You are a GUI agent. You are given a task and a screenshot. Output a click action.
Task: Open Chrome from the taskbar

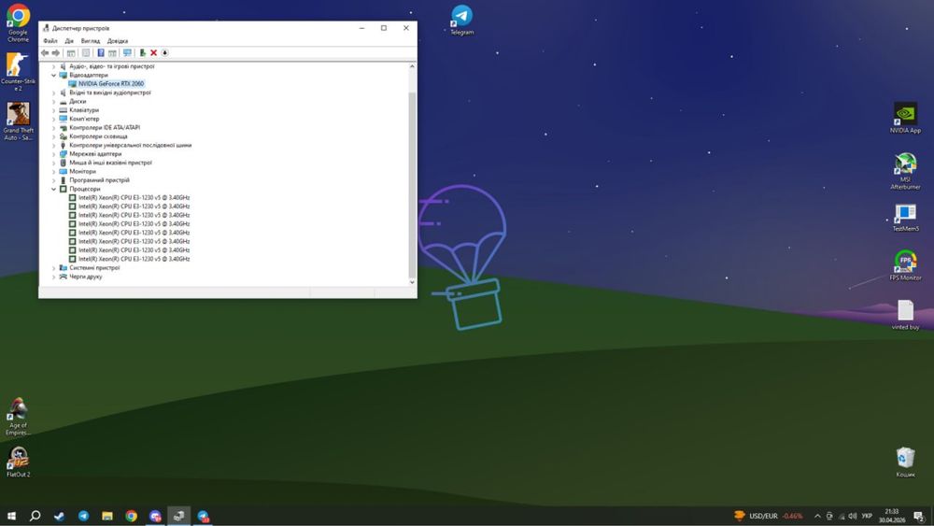point(131,516)
